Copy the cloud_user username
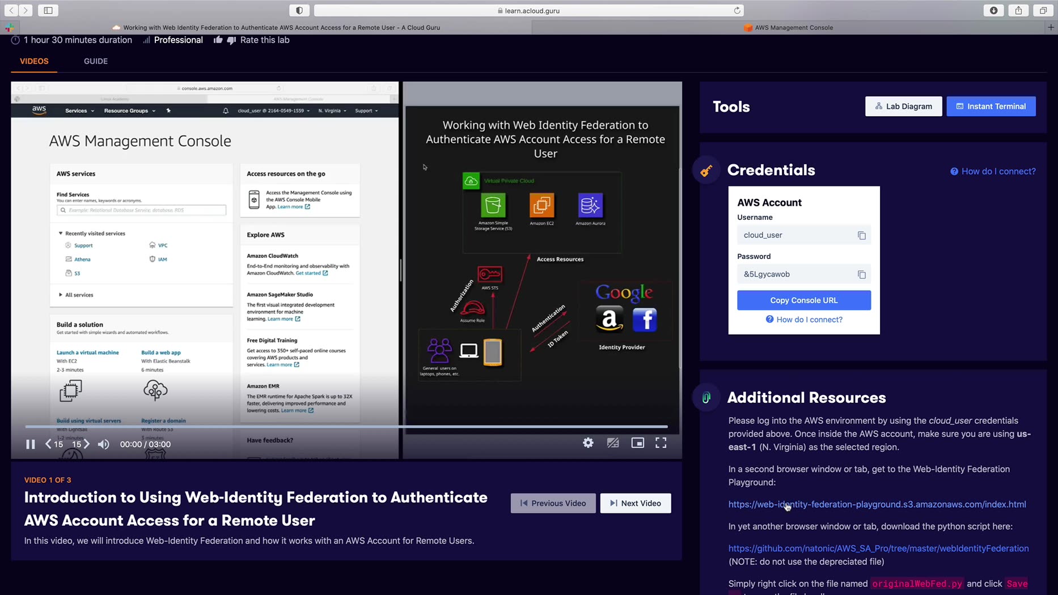 [862, 235]
